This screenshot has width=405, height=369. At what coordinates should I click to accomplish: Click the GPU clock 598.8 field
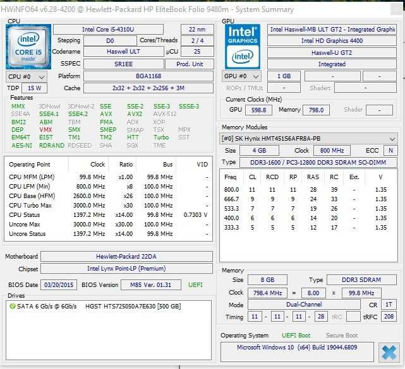click(258, 110)
